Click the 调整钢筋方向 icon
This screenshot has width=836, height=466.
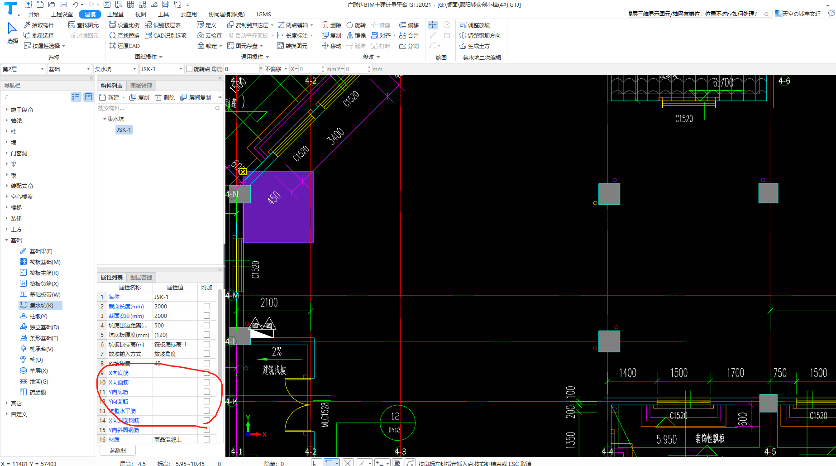point(463,35)
